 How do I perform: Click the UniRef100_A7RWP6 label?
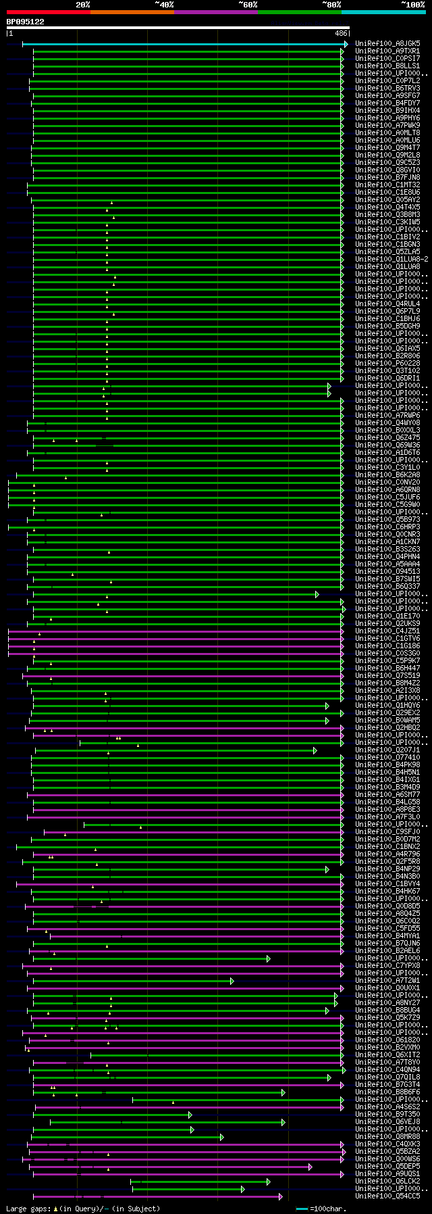pyautogui.click(x=387, y=416)
